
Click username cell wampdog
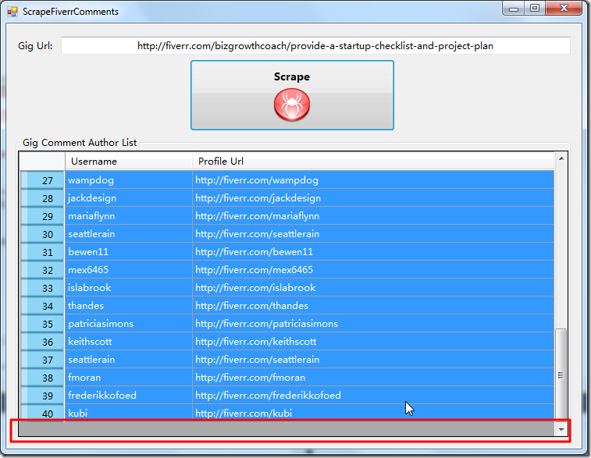pyautogui.click(x=129, y=180)
